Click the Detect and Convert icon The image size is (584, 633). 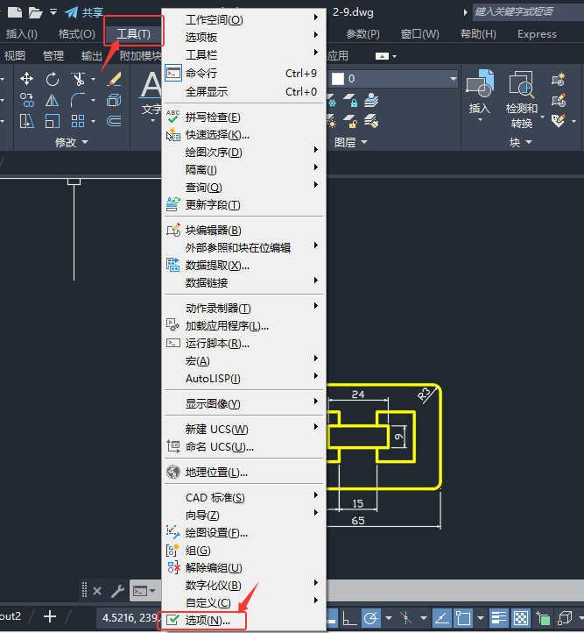[522, 84]
